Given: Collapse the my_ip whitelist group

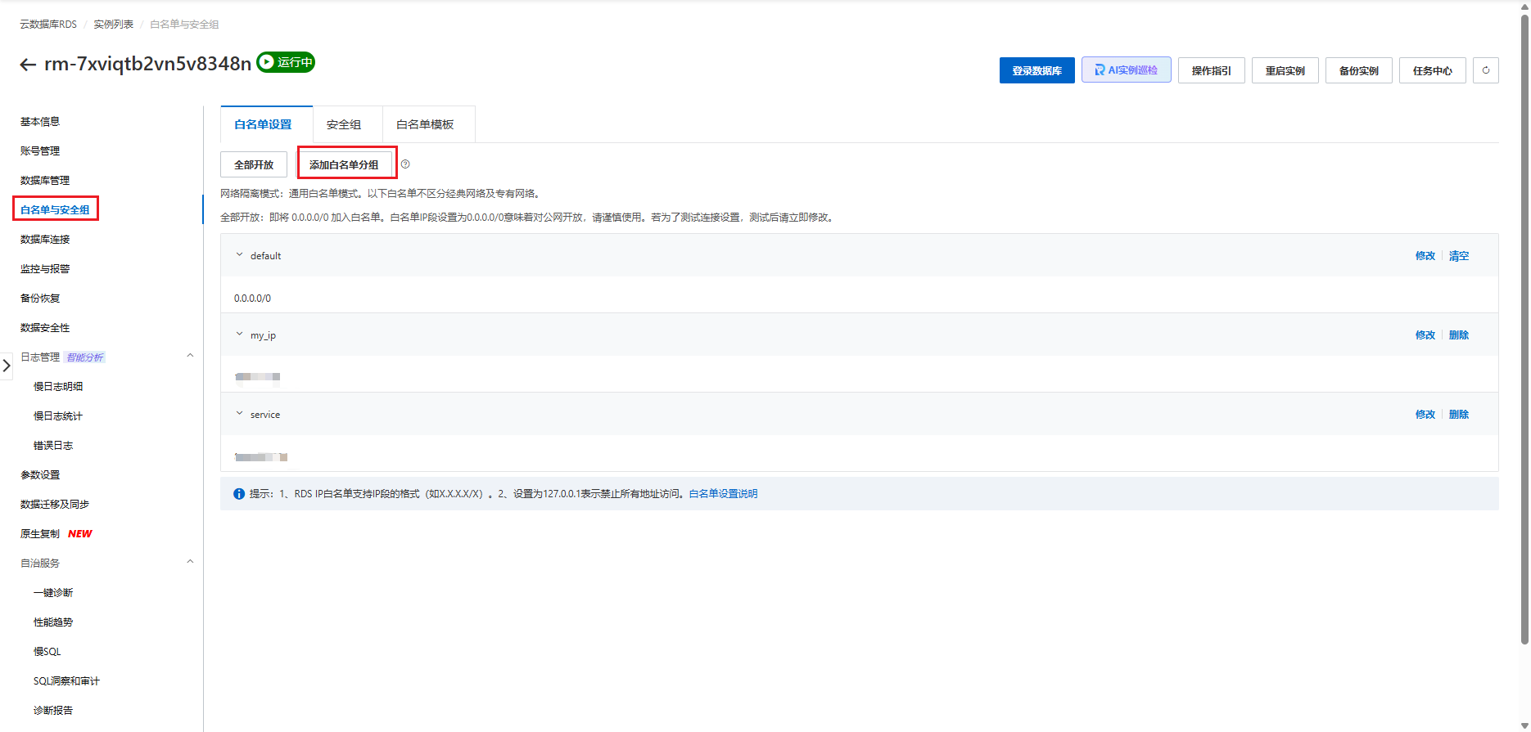Looking at the screenshot, I should tap(239, 335).
